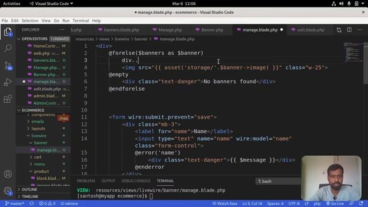Image resolution: width=368 pixels, height=207 pixels.
Task: Click the editor minimap
Action: point(353,53)
